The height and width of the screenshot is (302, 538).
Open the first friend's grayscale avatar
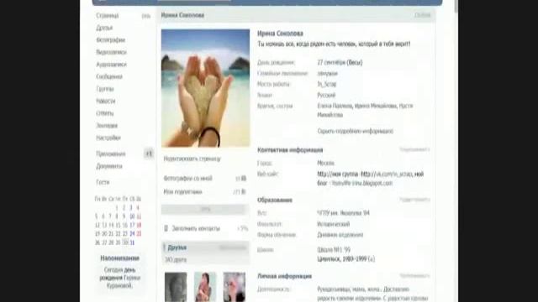[x=176, y=287]
